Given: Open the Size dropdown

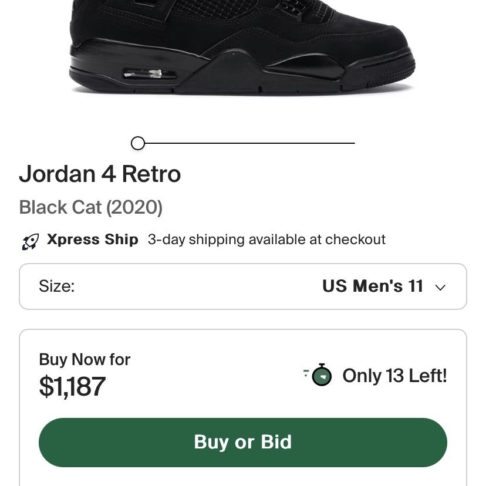Looking at the screenshot, I should click(x=243, y=286).
